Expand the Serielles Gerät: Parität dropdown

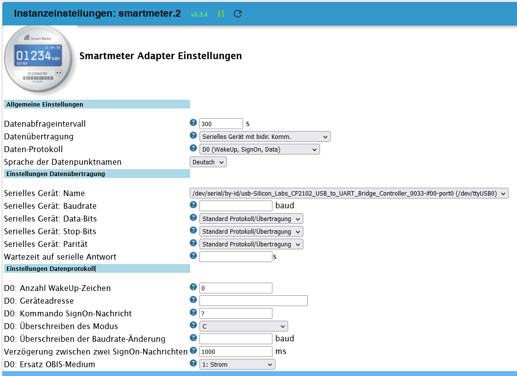click(x=251, y=244)
